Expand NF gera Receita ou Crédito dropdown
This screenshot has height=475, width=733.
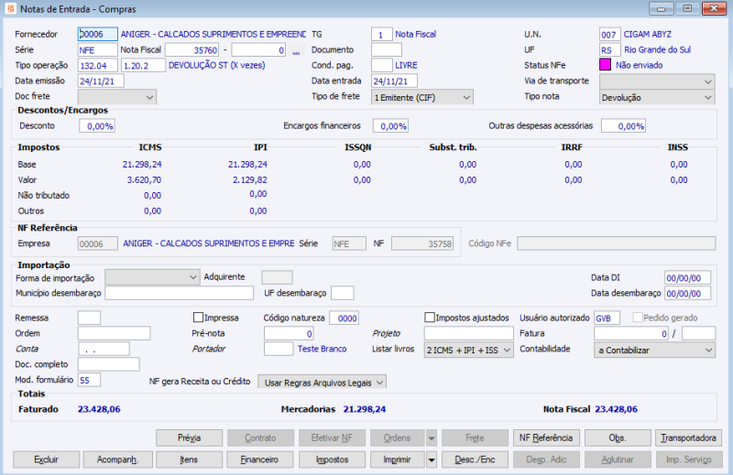323,382
